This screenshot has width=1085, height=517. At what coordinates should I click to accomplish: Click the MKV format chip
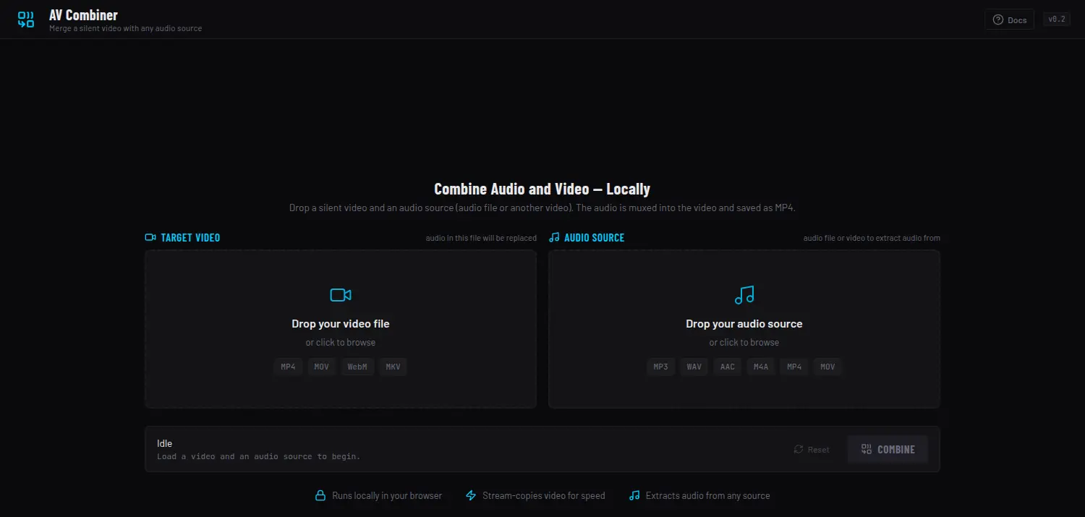393,367
